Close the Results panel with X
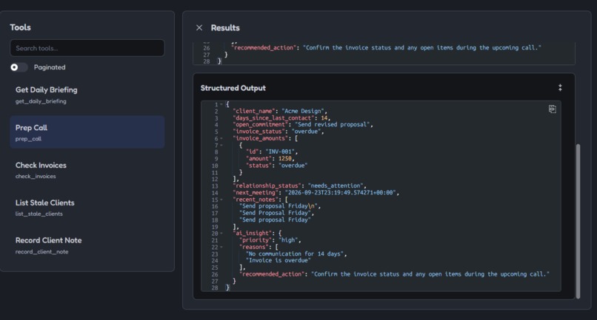This screenshot has width=597, height=320. 199,28
